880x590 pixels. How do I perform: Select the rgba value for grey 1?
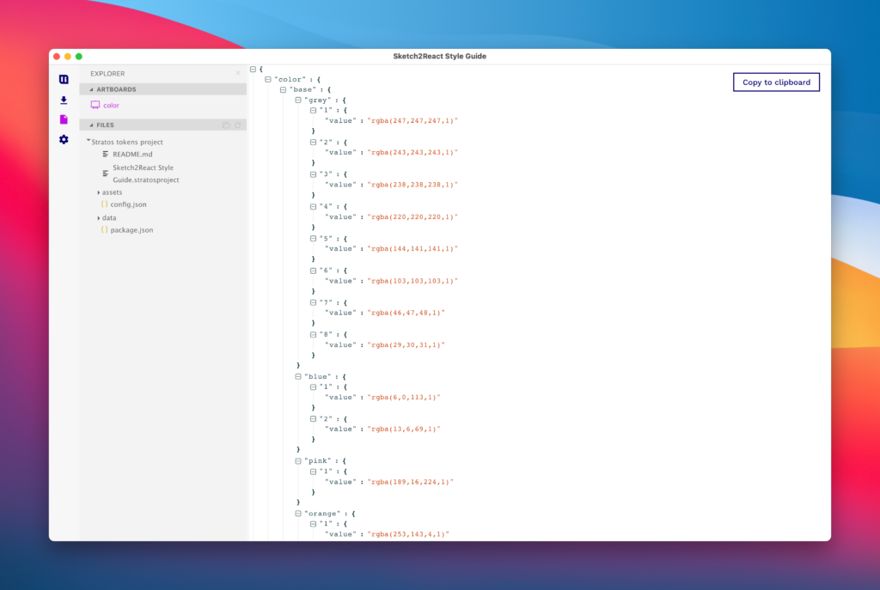point(412,121)
